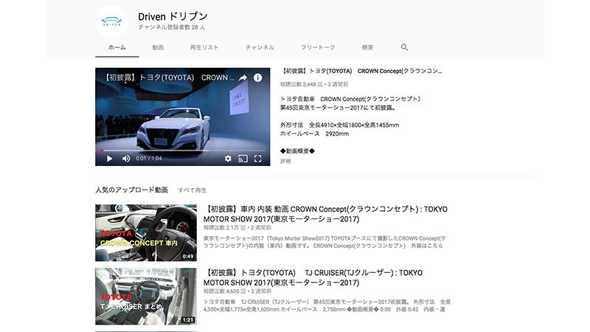Open the 再生リスト tab
The width and height of the screenshot is (590, 332).
point(204,47)
